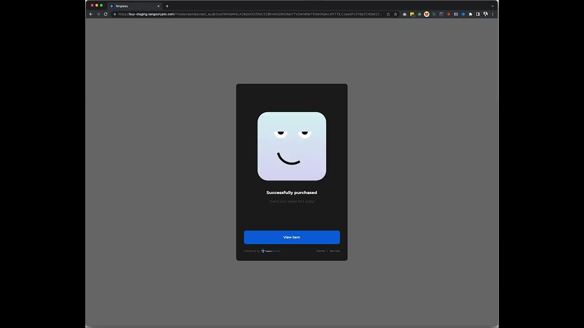Open the Chrome profile avatar
This screenshot has height=328, width=584.
coord(485,14)
